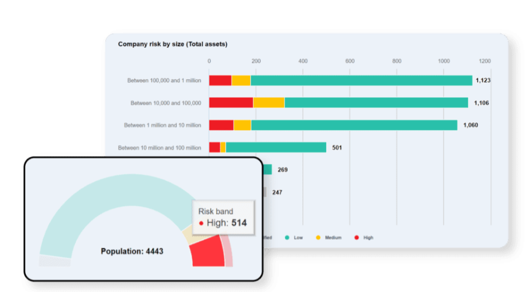Click the 501 bar total value
The height and width of the screenshot is (292, 529).
point(337,148)
